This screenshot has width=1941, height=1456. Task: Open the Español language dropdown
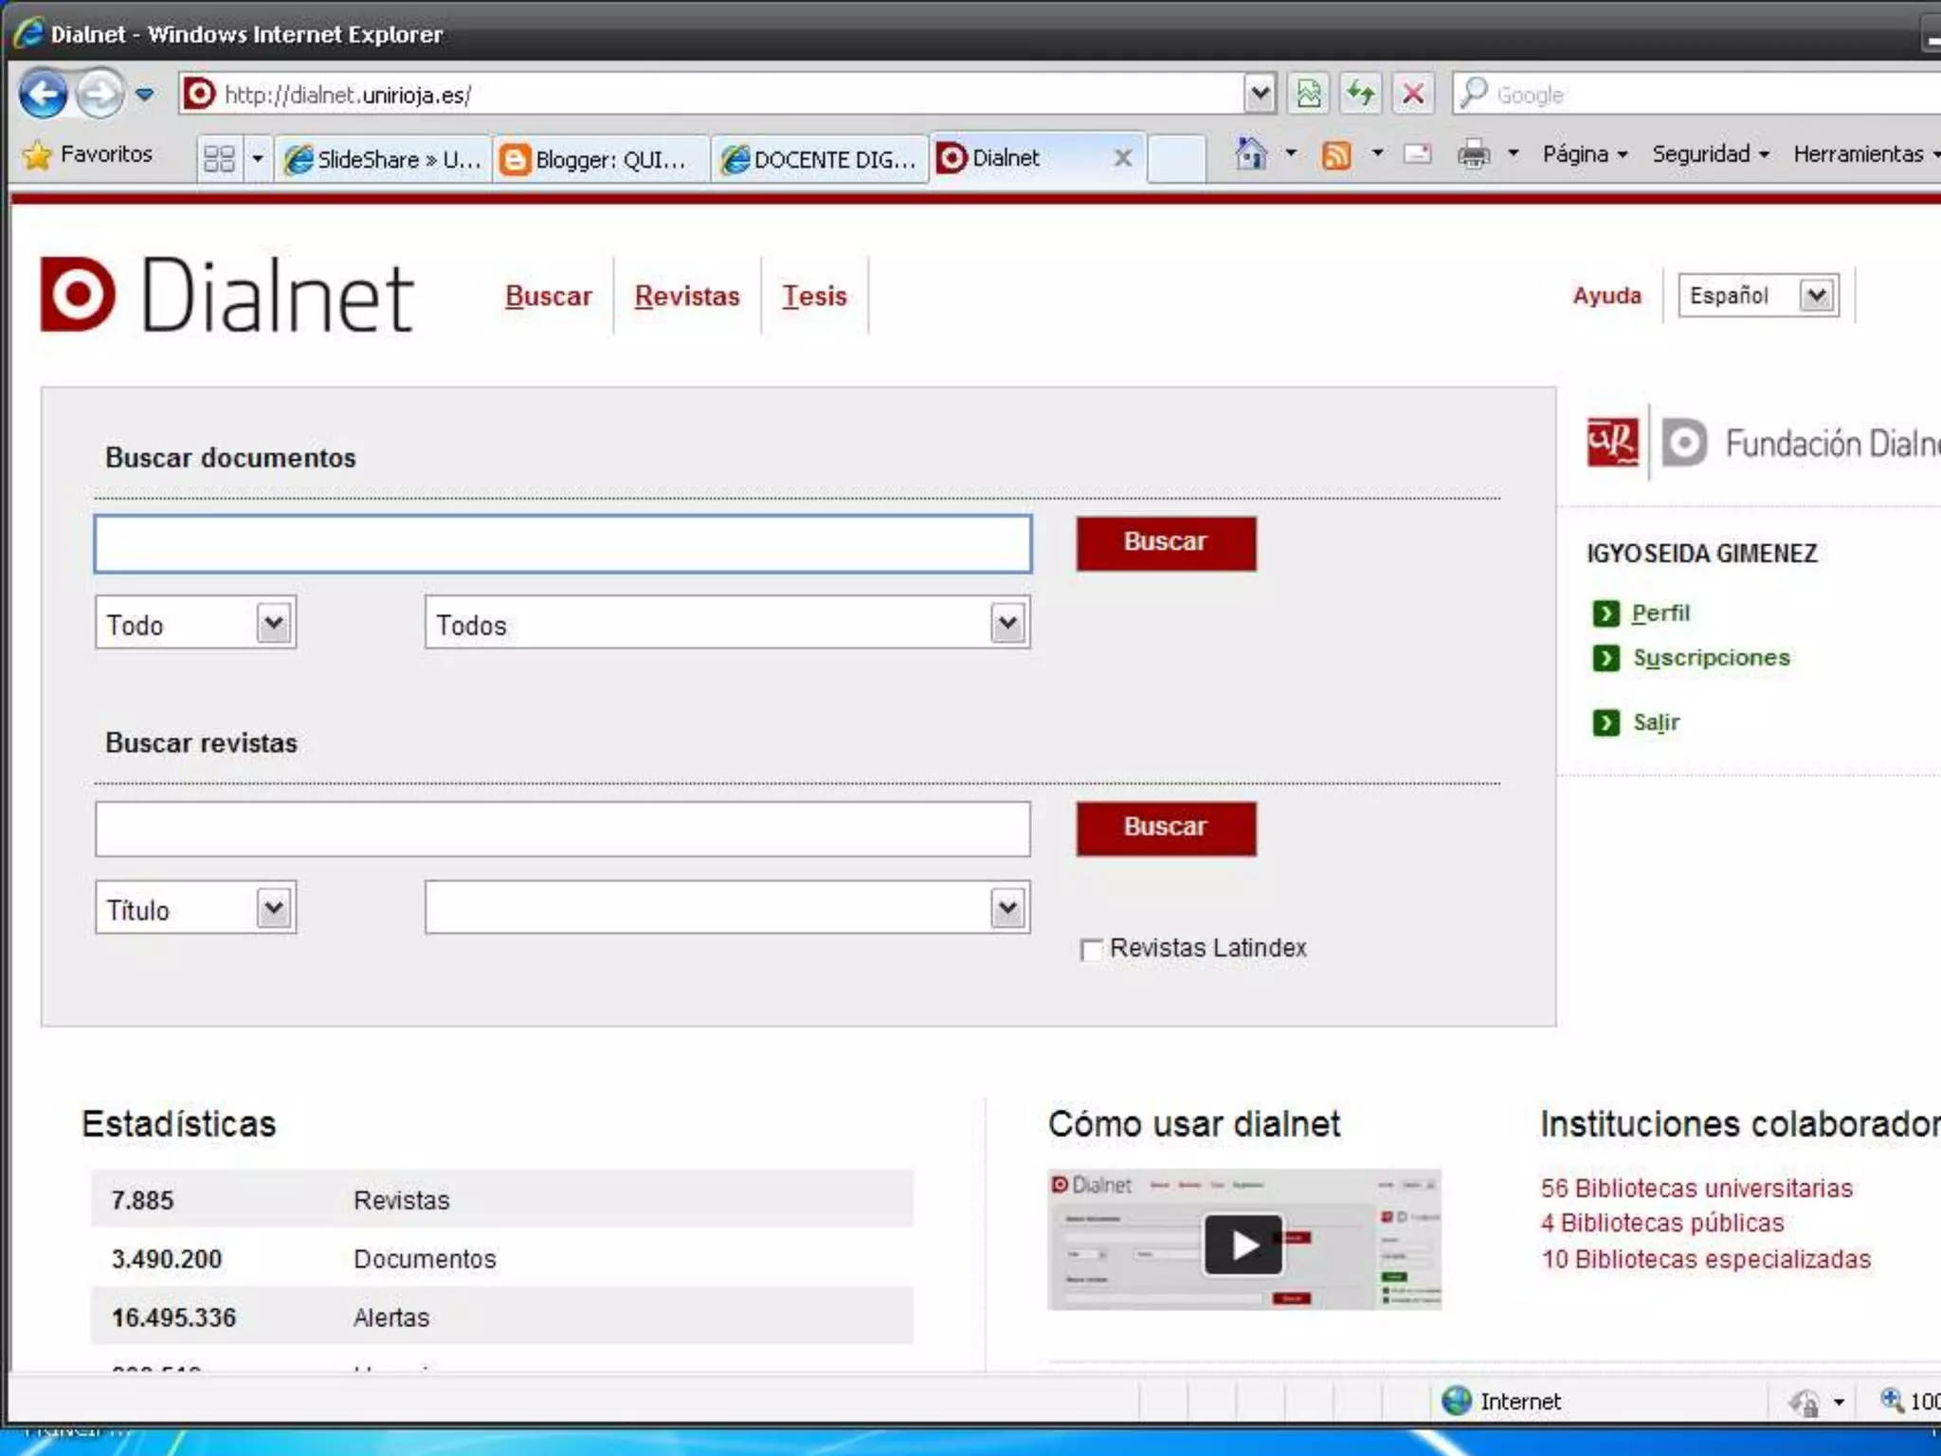pos(1816,296)
